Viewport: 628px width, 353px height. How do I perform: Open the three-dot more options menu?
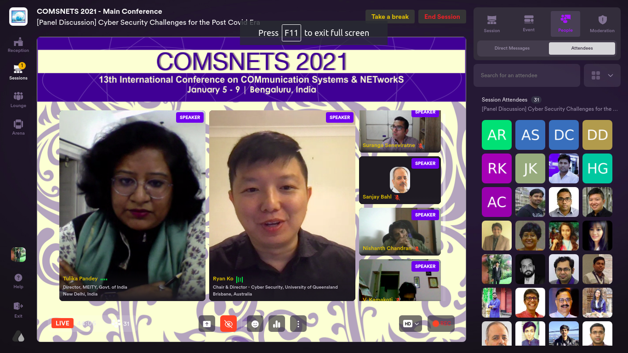coord(298,324)
